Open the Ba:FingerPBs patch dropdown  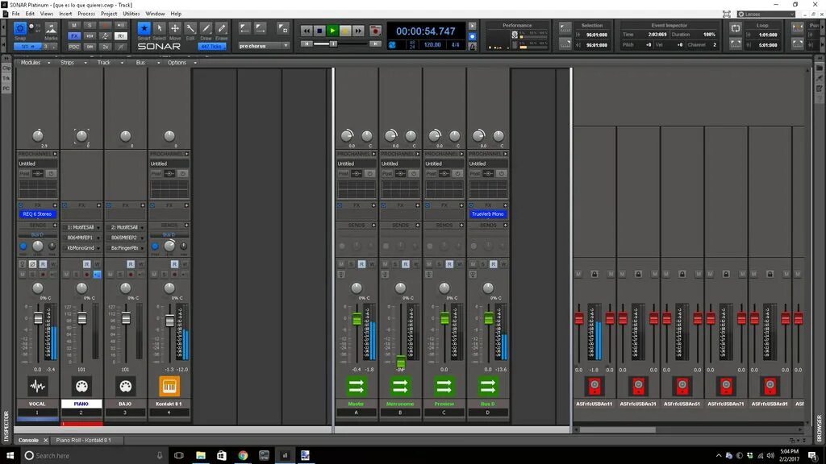pos(125,248)
